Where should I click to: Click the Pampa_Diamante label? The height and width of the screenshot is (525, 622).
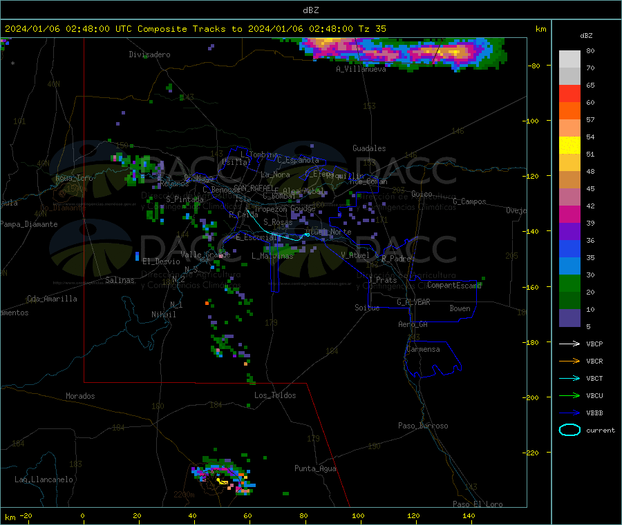[x=29, y=224]
